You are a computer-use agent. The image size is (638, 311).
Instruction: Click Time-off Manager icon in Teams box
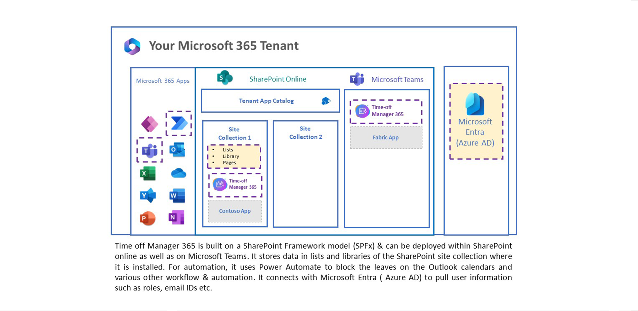tap(362, 111)
